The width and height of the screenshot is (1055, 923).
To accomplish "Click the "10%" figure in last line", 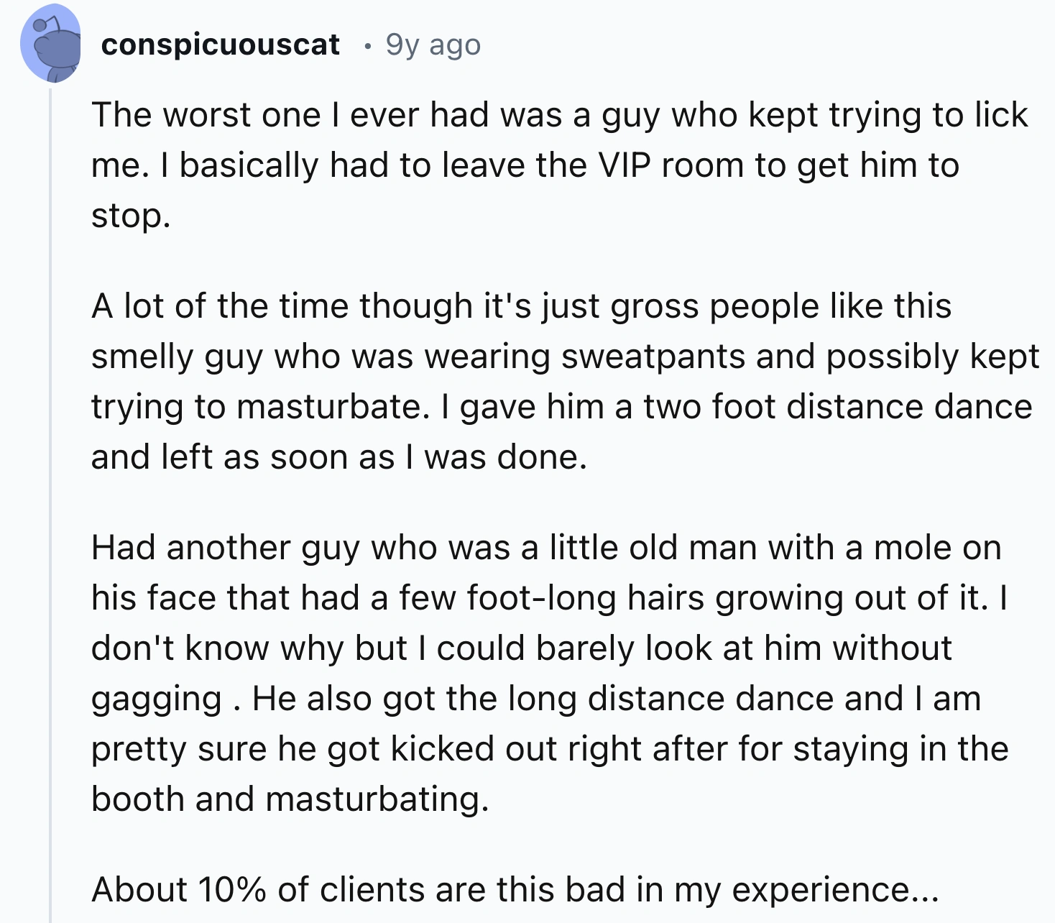I will (x=232, y=890).
